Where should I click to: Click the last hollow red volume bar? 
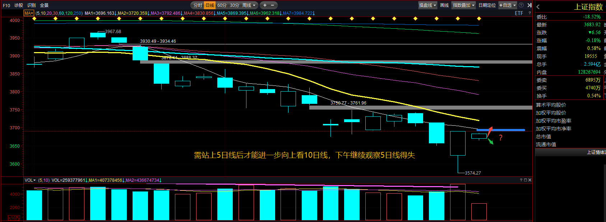pos(479,212)
